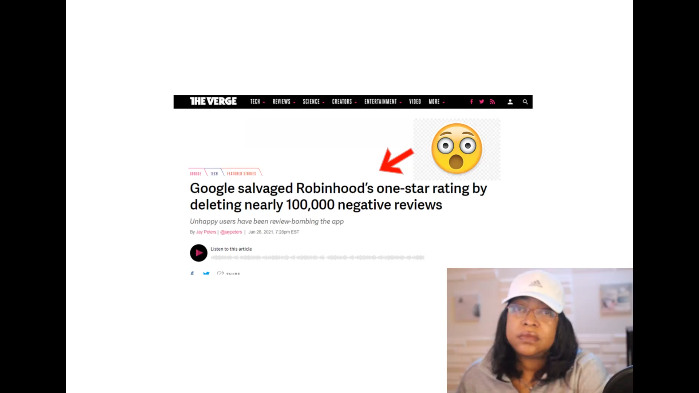Play the Listen to this article audio
The height and width of the screenshot is (393, 699).
pyautogui.click(x=199, y=253)
